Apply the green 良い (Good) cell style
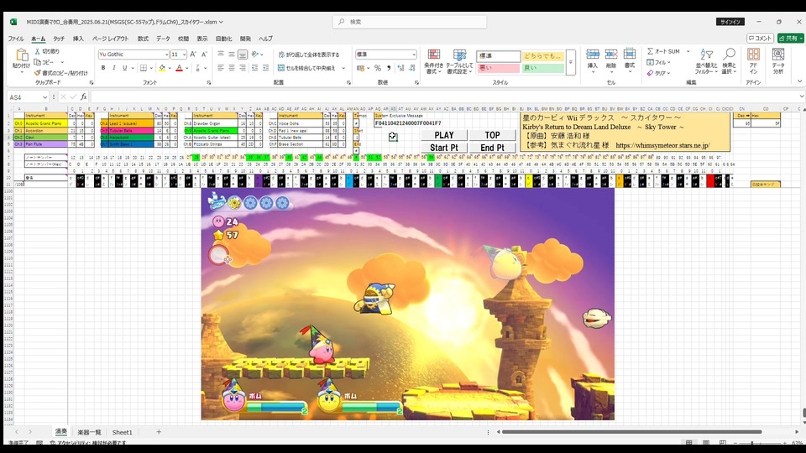Image resolution: width=806 pixels, height=453 pixels. pyautogui.click(x=543, y=68)
